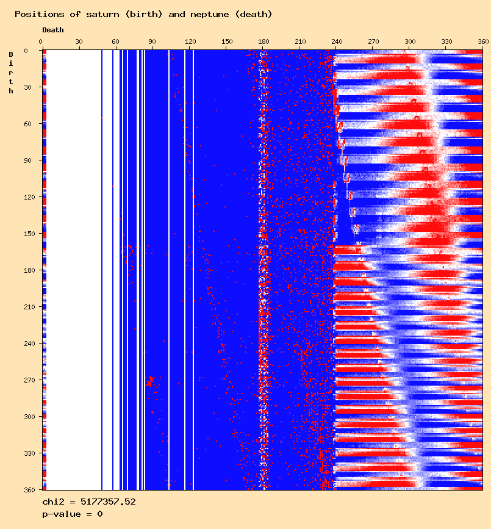Click the 0 tick on the Birth axis
The image size is (491, 529).
tap(26, 51)
